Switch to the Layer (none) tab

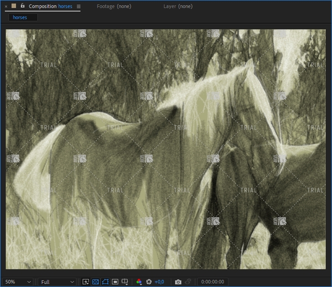tap(178, 6)
